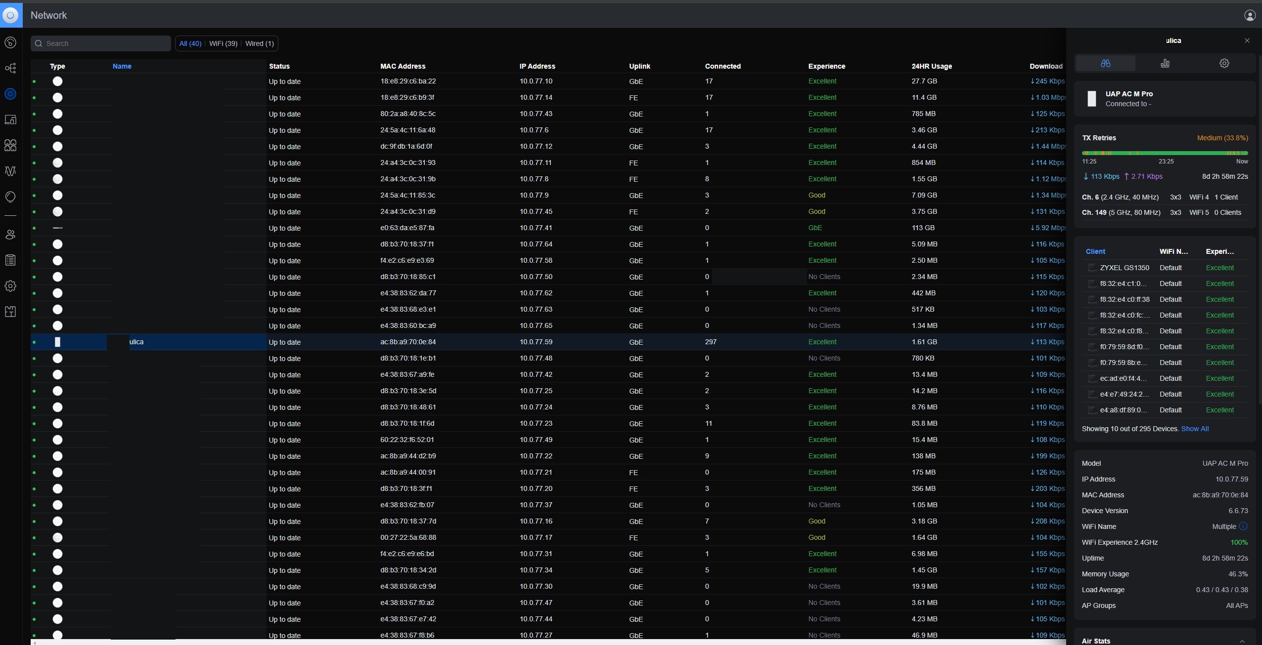Image resolution: width=1262 pixels, height=645 pixels.
Task: Open the Topology icon in sidebar
Action: pyautogui.click(x=10, y=68)
